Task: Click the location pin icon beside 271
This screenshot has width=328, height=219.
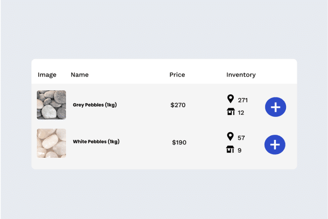Action: (x=230, y=99)
